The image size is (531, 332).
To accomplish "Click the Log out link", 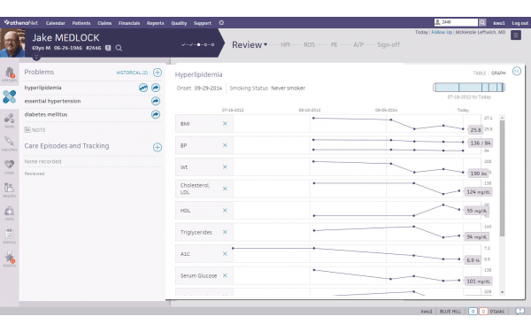I will pos(519,23).
